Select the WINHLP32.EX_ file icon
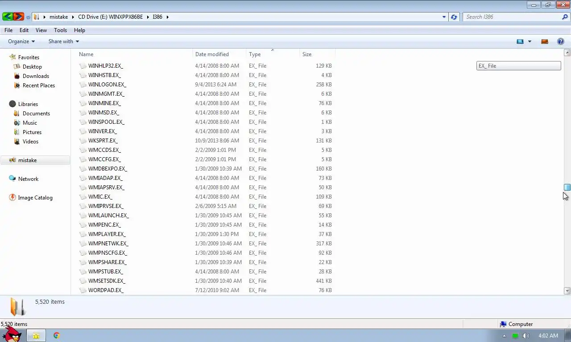The width and height of the screenshot is (571, 342). click(x=83, y=66)
